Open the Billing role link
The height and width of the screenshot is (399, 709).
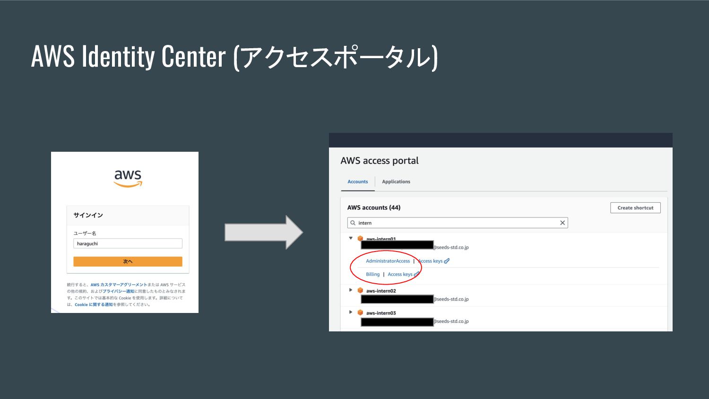coord(372,274)
